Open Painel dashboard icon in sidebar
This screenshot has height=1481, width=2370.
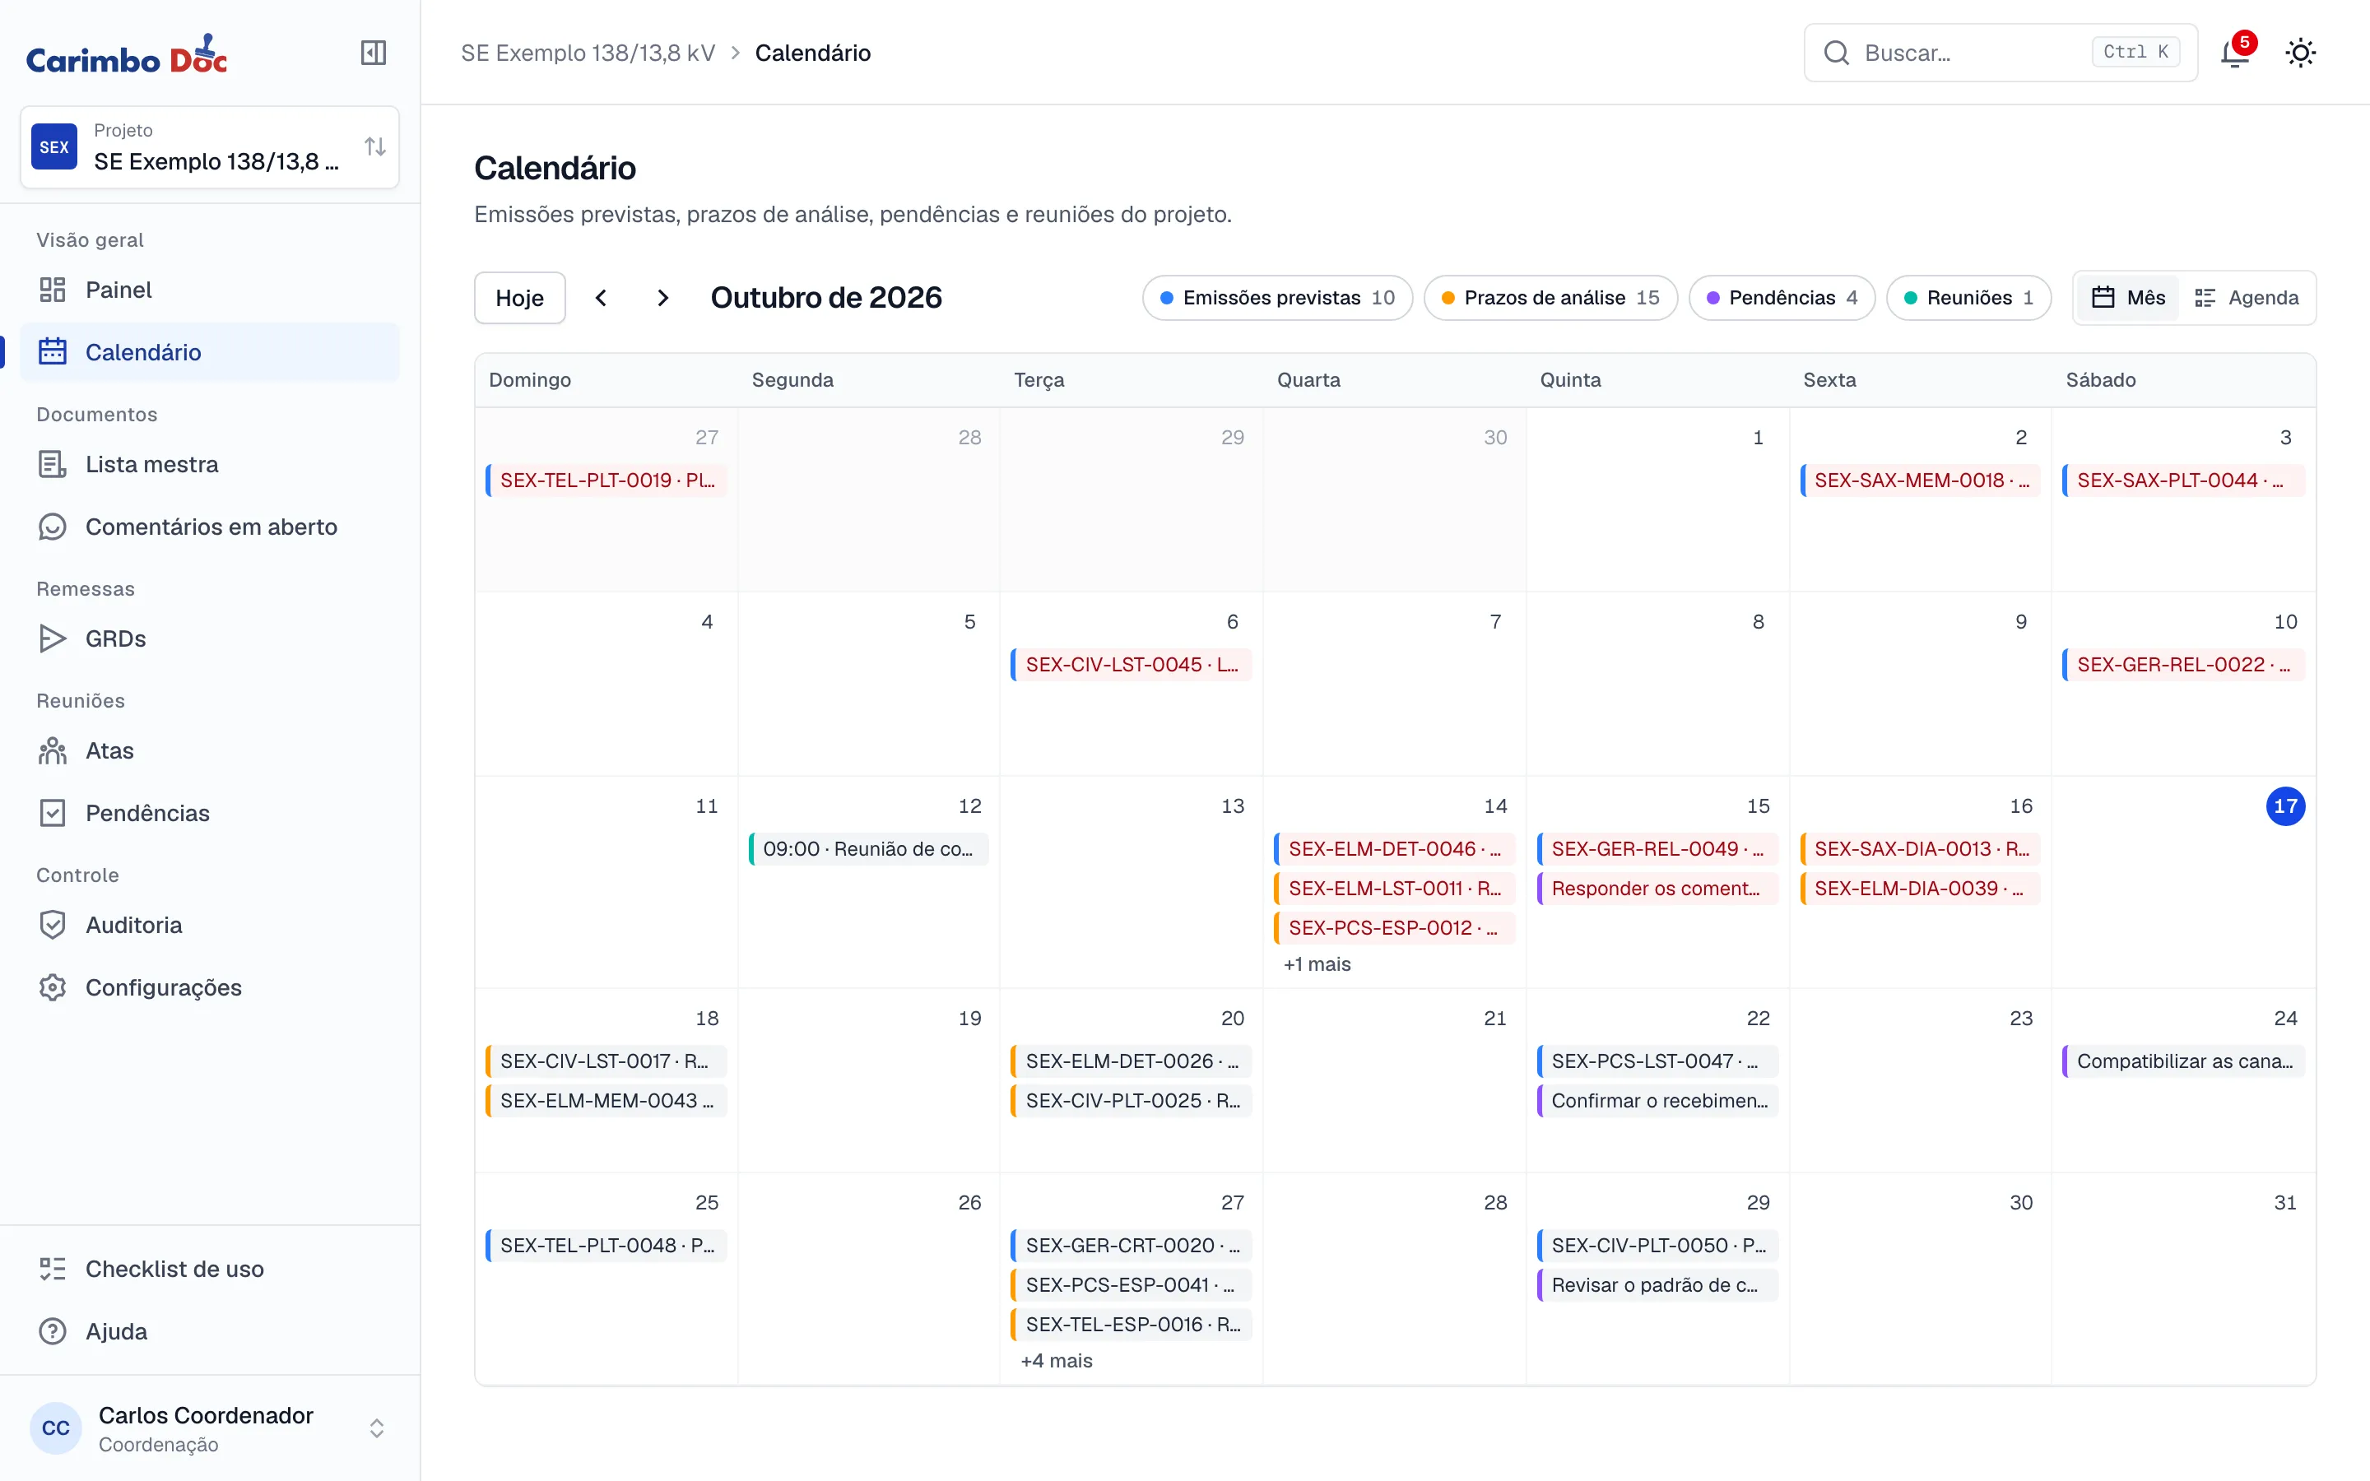tap(52, 290)
